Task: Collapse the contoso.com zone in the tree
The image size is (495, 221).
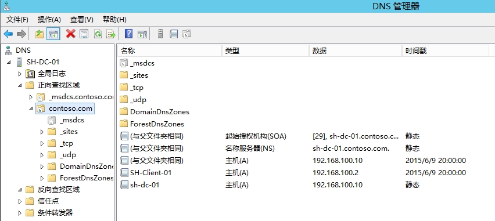Action: point(31,109)
